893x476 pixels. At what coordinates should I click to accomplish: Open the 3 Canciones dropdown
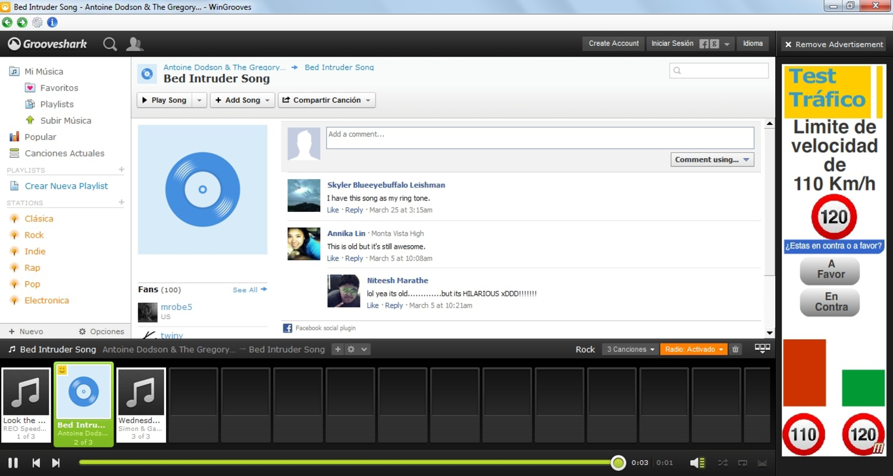630,349
